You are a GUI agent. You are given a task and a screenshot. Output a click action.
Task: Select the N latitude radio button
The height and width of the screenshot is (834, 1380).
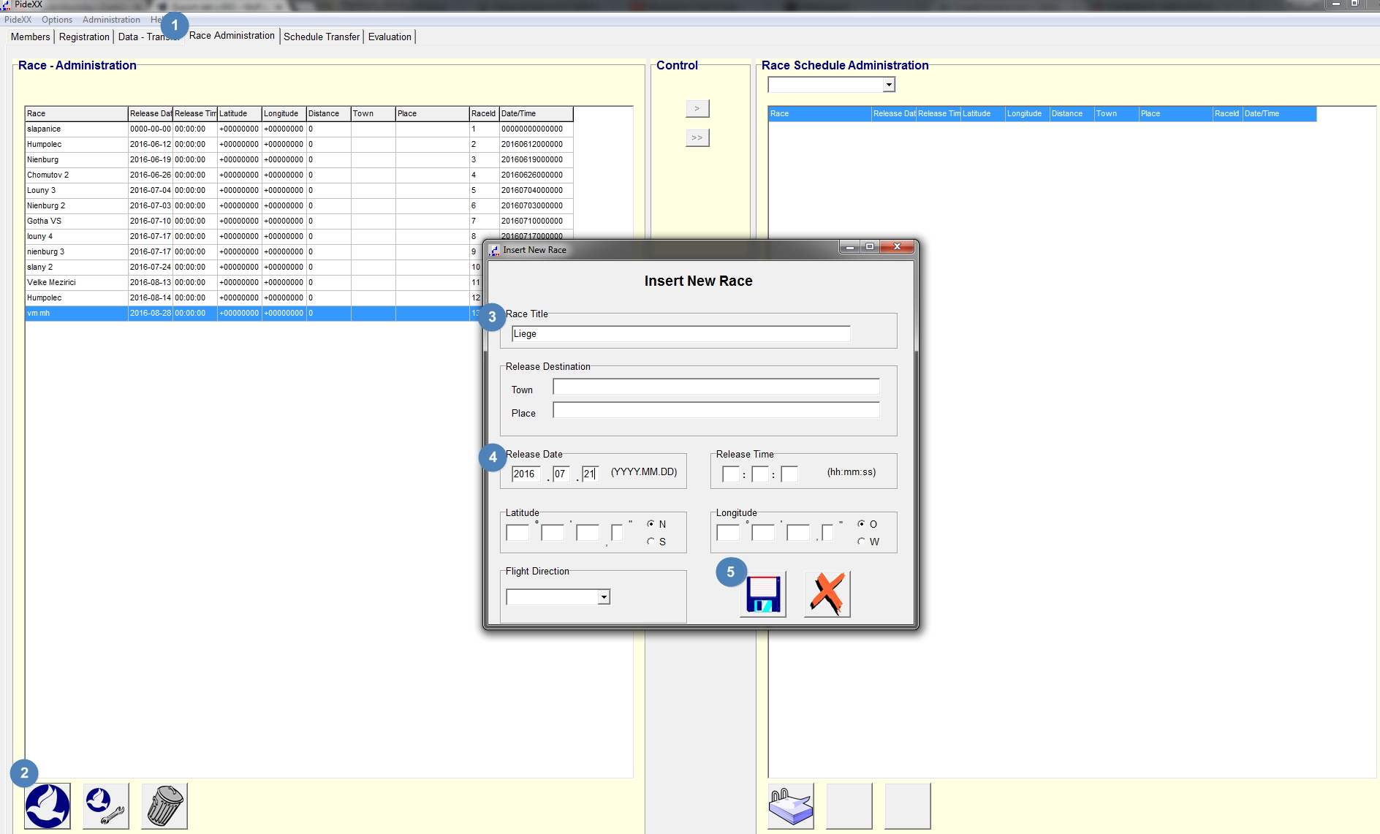pyautogui.click(x=651, y=524)
